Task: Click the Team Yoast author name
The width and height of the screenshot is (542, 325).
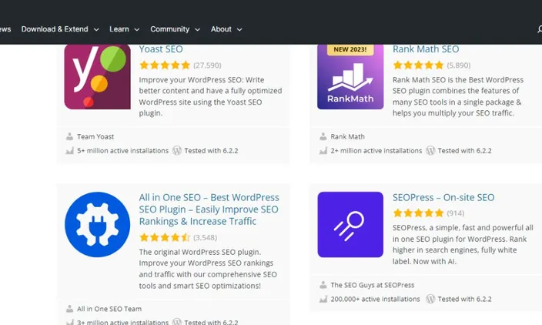Action: (95, 136)
